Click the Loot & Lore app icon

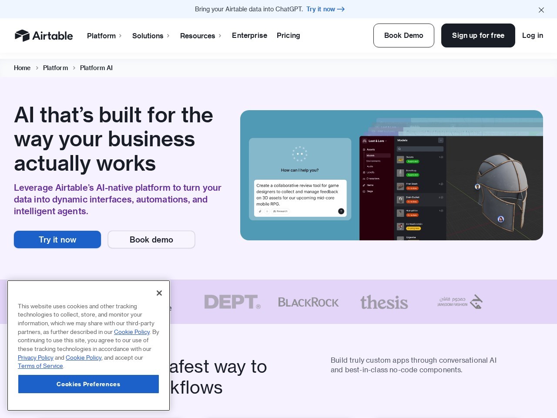[364, 141]
